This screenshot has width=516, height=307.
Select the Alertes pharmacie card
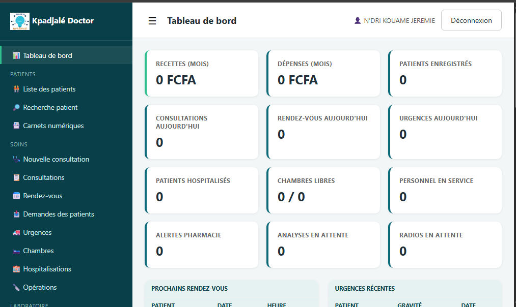pos(201,245)
